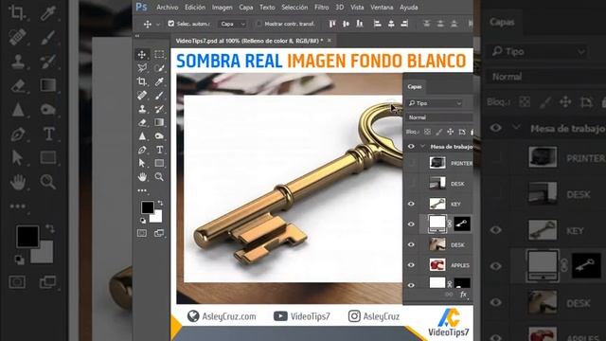606x341 pixels.
Task: Select the Move tool in the central toolbar
Action: [142, 55]
